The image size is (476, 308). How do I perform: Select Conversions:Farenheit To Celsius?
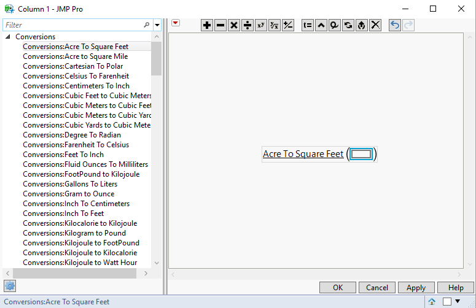[76, 145]
